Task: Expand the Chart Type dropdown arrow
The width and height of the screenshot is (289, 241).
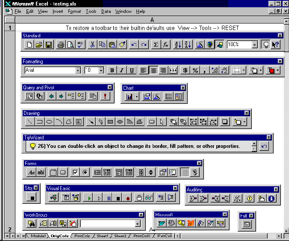Action: tap(136, 97)
